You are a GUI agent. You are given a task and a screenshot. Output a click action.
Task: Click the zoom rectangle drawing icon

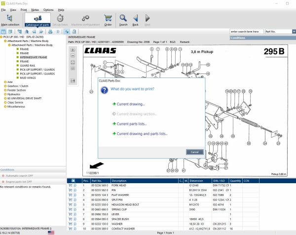[73, 68]
